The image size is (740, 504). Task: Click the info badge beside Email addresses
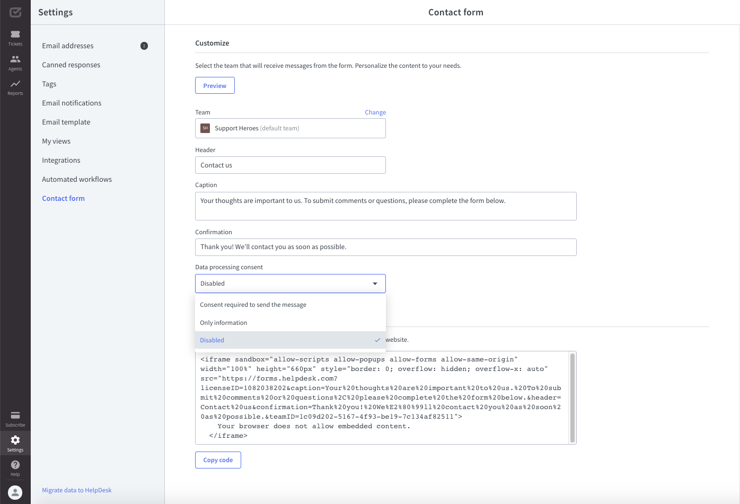[x=144, y=46]
